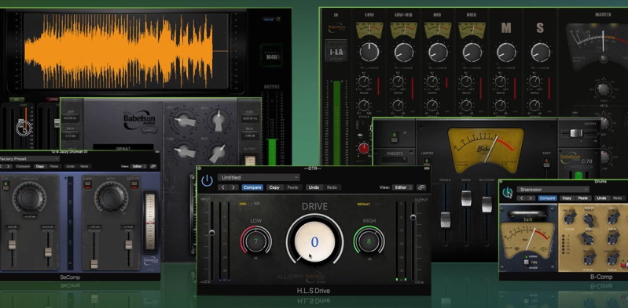Click Paste in the H.L.S Drive window

(292, 187)
